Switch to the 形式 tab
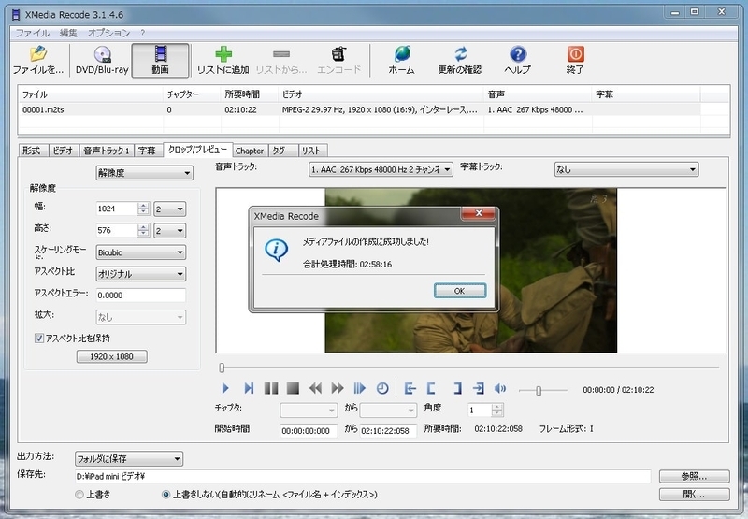748x519 pixels. tap(32, 151)
